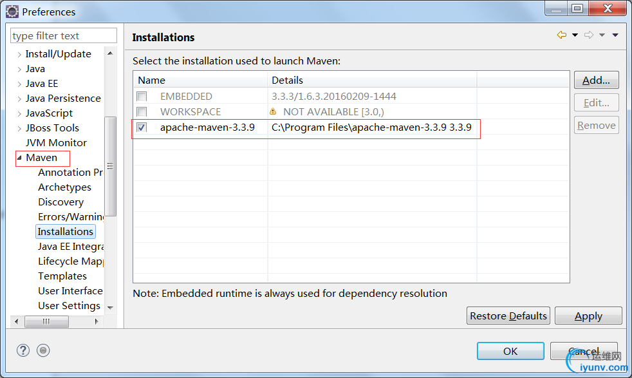Expand the Java EE tree node
The image size is (632, 378).
click(19, 84)
